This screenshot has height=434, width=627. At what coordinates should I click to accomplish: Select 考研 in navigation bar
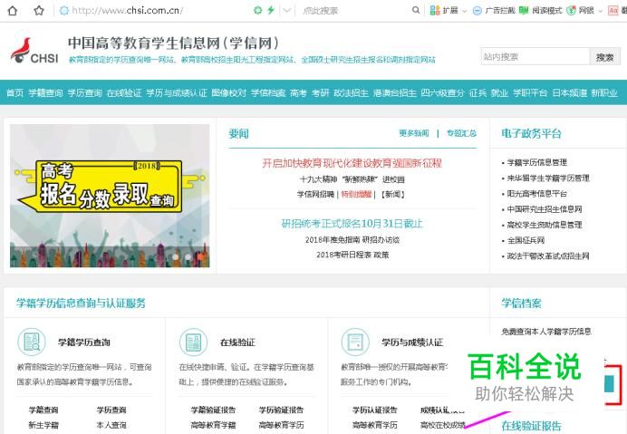(321, 92)
